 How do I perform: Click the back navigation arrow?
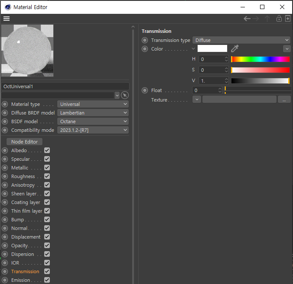pos(247,19)
